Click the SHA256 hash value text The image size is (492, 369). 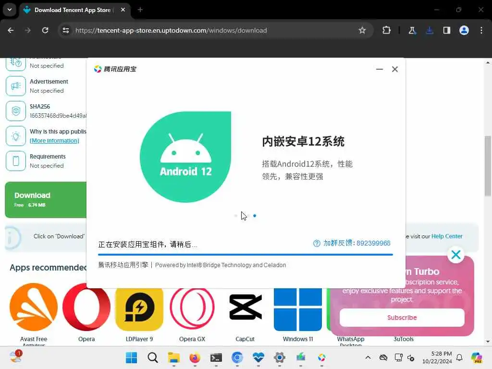click(58, 116)
